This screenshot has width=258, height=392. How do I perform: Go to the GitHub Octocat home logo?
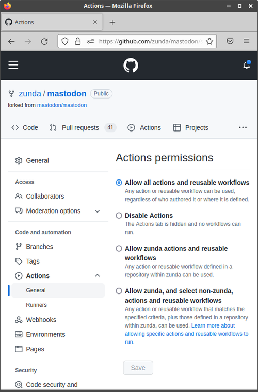coord(131,66)
